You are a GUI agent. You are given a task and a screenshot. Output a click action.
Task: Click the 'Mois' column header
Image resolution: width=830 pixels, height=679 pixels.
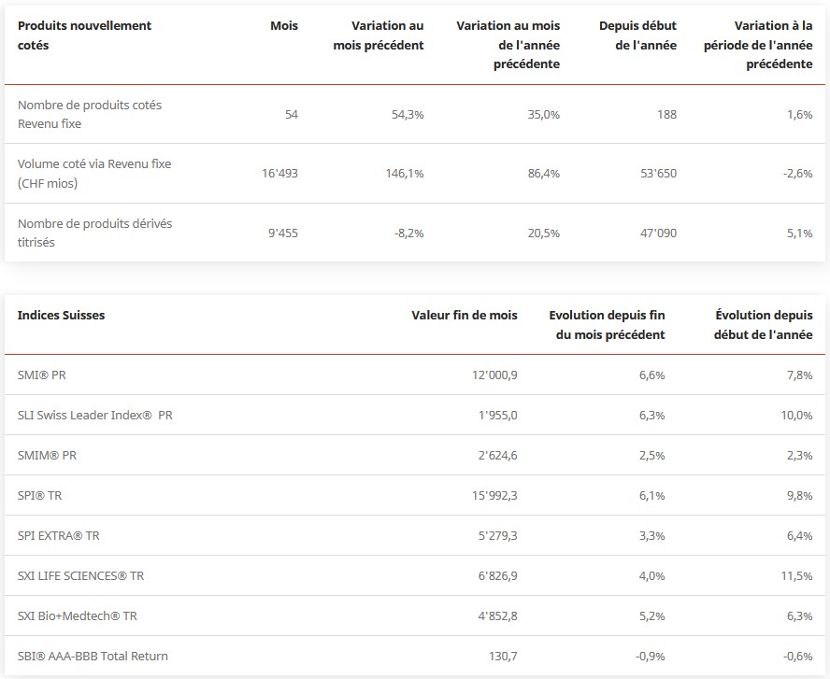coord(283,26)
